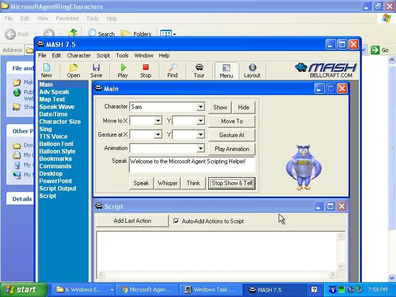The width and height of the screenshot is (396, 297).
Task: Open the MASH Tools menu
Action: point(122,55)
